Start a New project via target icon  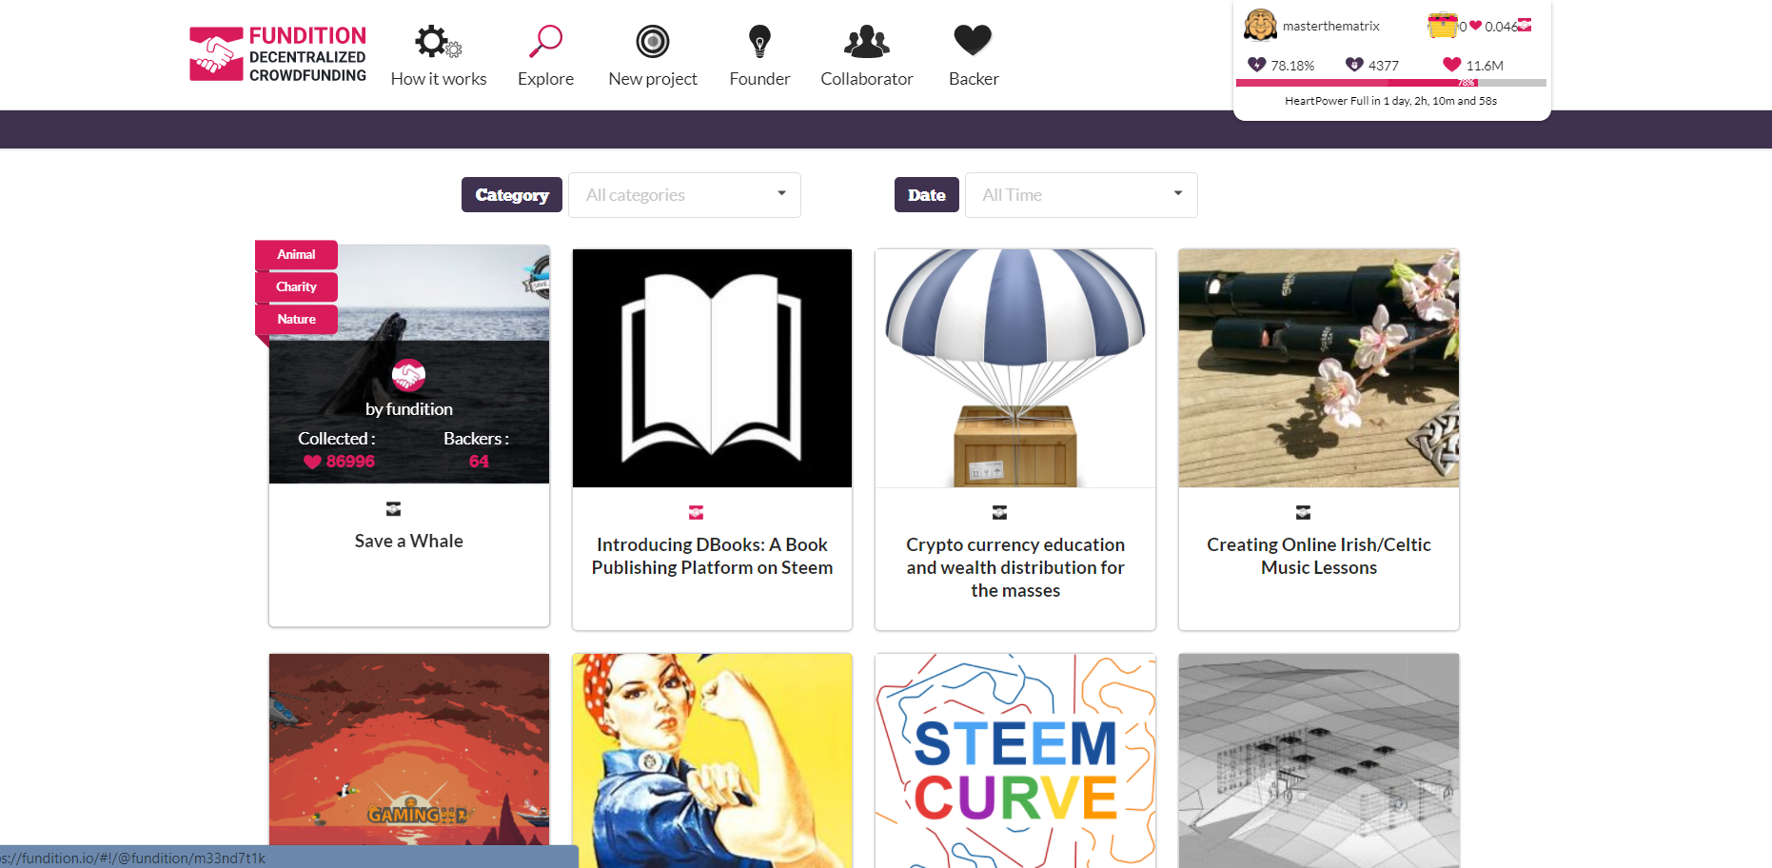coord(653,41)
